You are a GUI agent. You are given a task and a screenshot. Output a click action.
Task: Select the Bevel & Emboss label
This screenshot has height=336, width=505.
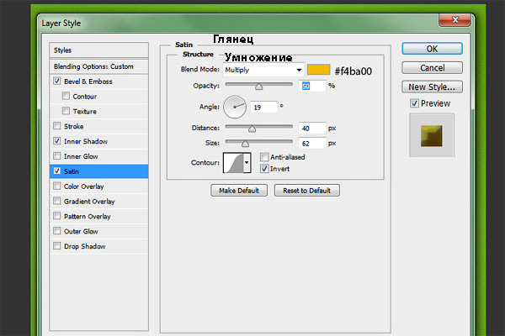88,81
